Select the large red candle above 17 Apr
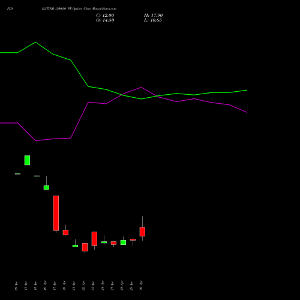 [56, 213]
